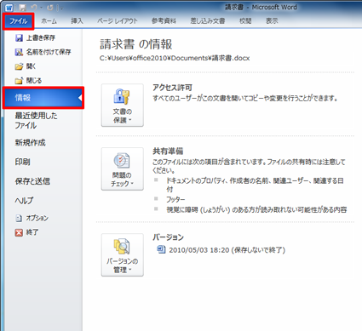Click the ドキュメントのプロパティ bullet item
The height and width of the screenshot is (331, 362).
[255, 185]
